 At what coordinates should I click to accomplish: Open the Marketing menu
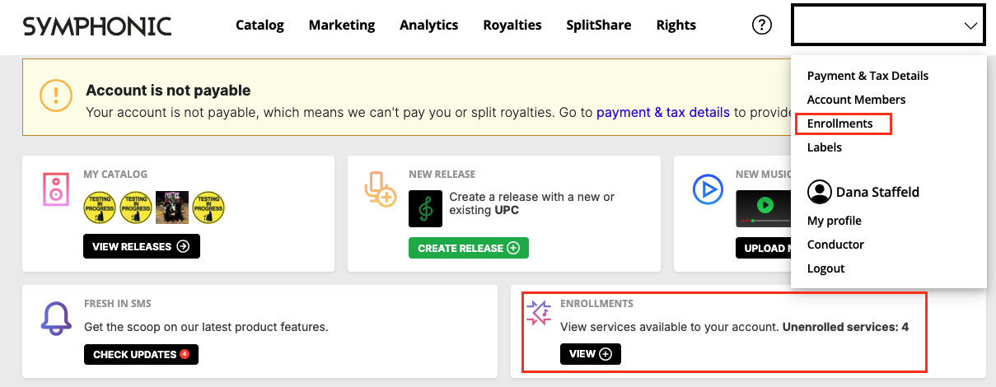342,25
